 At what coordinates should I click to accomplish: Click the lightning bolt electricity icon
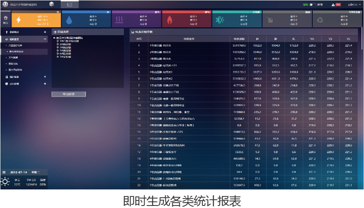(x=18, y=20)
